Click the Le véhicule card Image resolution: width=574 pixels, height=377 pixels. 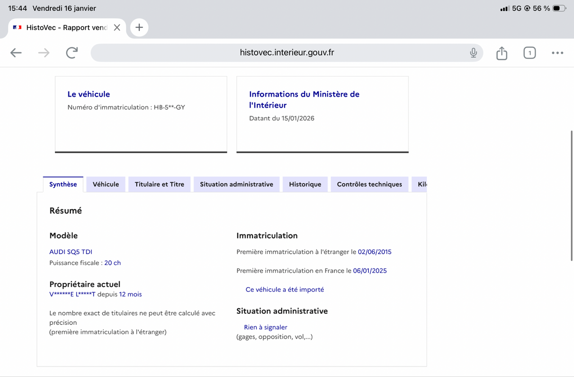[x=141, y=114]
